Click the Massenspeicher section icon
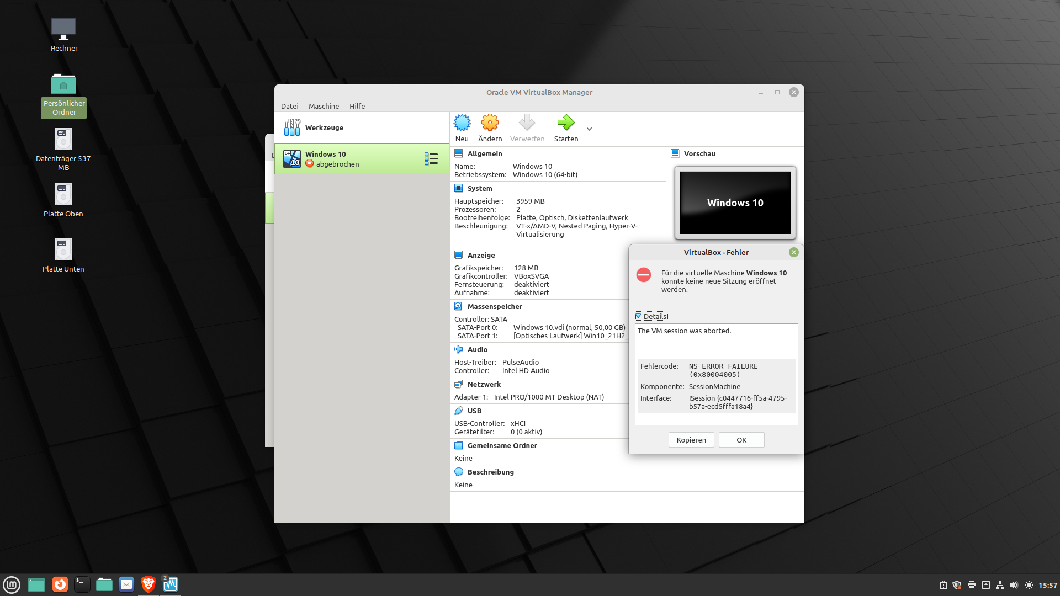The height and width of the screenshot is (596, 1060). coord(458,306)
